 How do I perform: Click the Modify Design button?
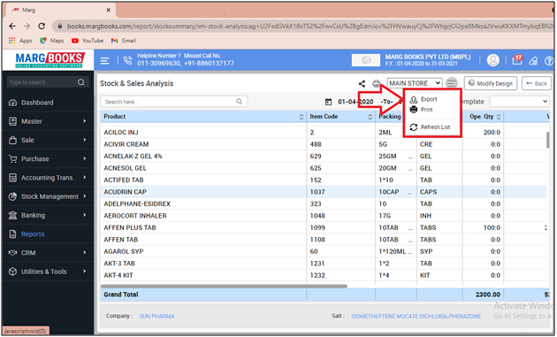491,83
